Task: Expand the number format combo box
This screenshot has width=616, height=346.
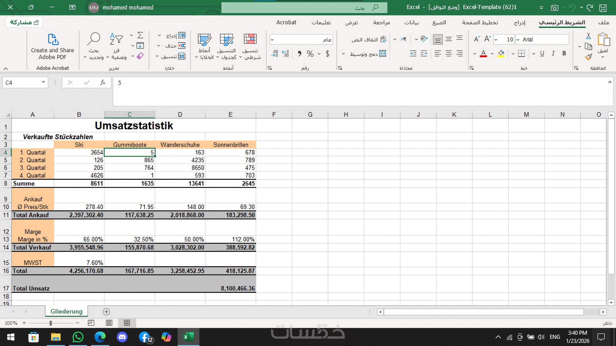Action: 272,40
